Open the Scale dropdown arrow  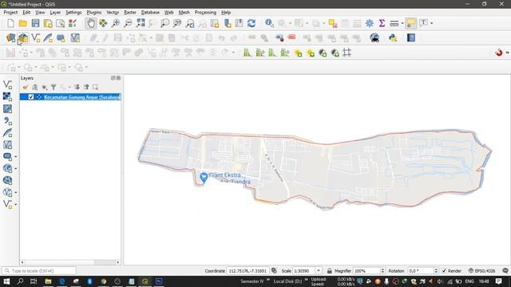click(x=319, y=271)
